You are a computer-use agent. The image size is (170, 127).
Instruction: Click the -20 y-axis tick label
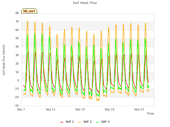17,97
